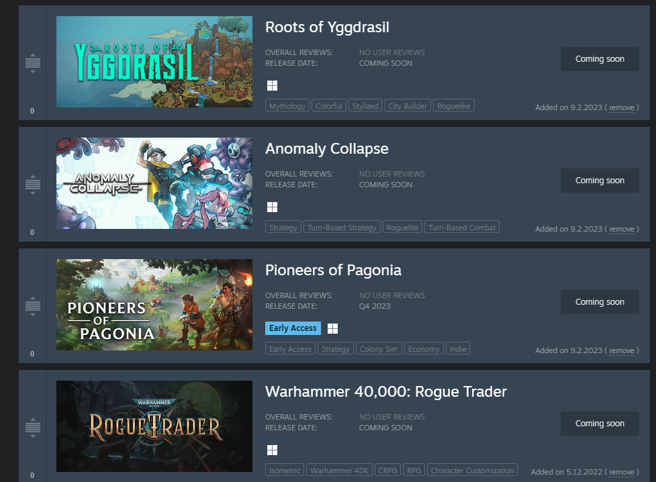Grab the reorder handle for Anomaly Collapse
656x482 pixels.
click(33, 185)
